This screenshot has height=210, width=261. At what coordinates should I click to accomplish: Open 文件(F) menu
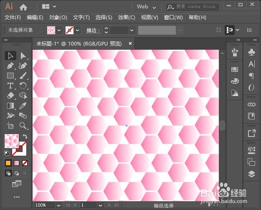tap(13, 18)
